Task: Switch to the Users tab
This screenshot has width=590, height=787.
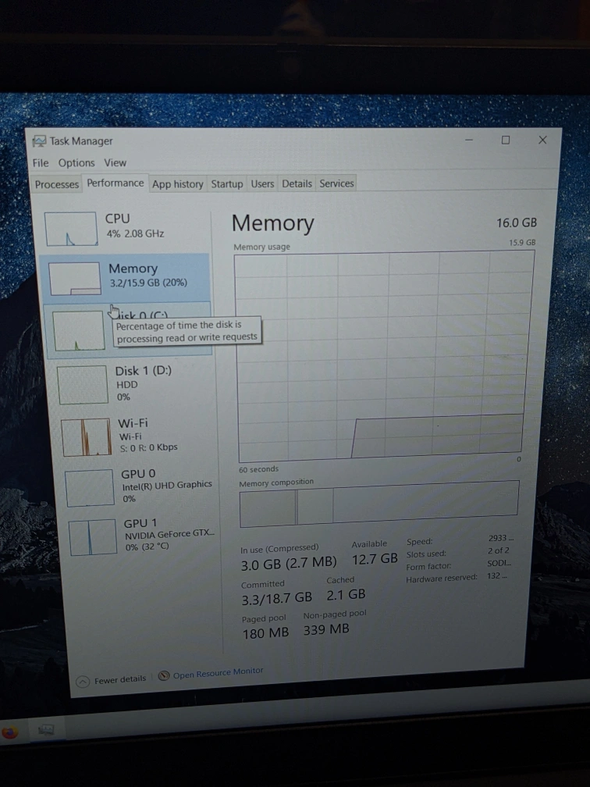Action: tap(262, 184)
